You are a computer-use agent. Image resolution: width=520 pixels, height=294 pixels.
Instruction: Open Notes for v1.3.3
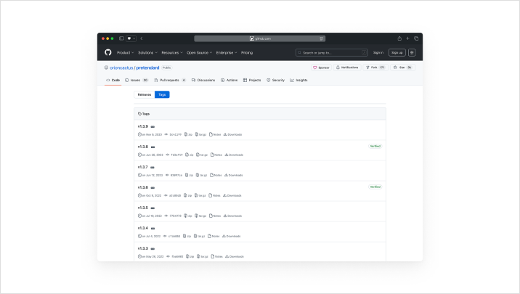217,256
